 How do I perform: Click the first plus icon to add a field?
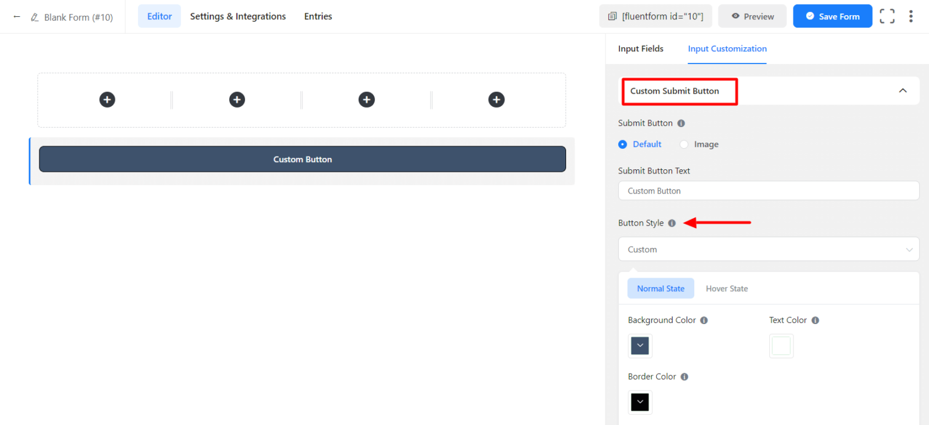tap(107, 99)
